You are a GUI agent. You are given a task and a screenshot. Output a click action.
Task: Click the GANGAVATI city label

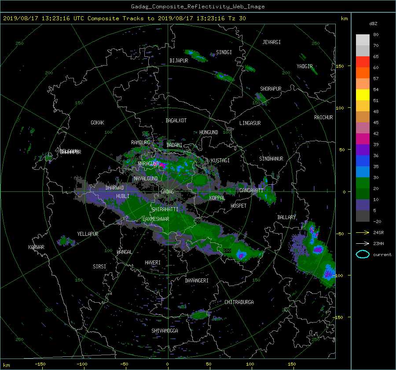(251, 190)
